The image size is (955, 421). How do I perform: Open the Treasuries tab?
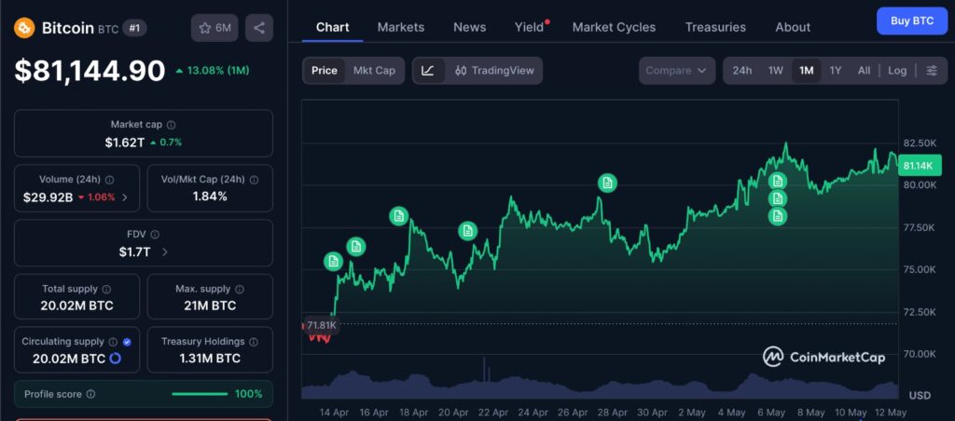715,27
